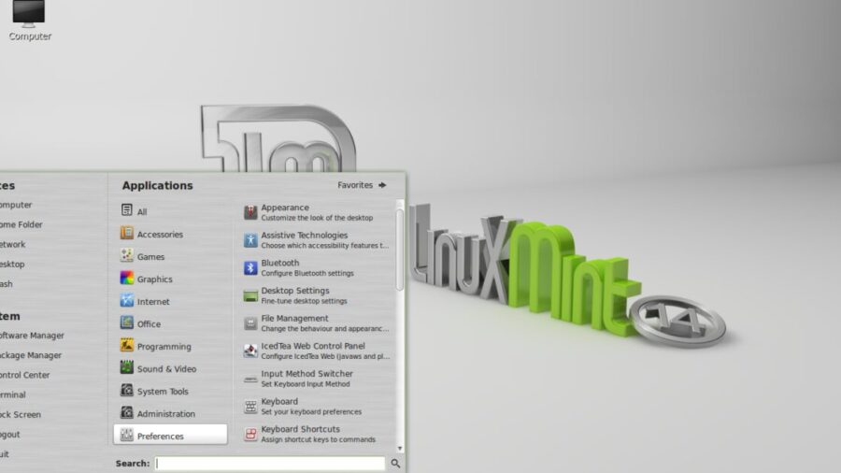Click 'Configure Bluetooth settings' description
Image resolution: width=841 pixels, height=473 pixels.
(x=307, y=274)
